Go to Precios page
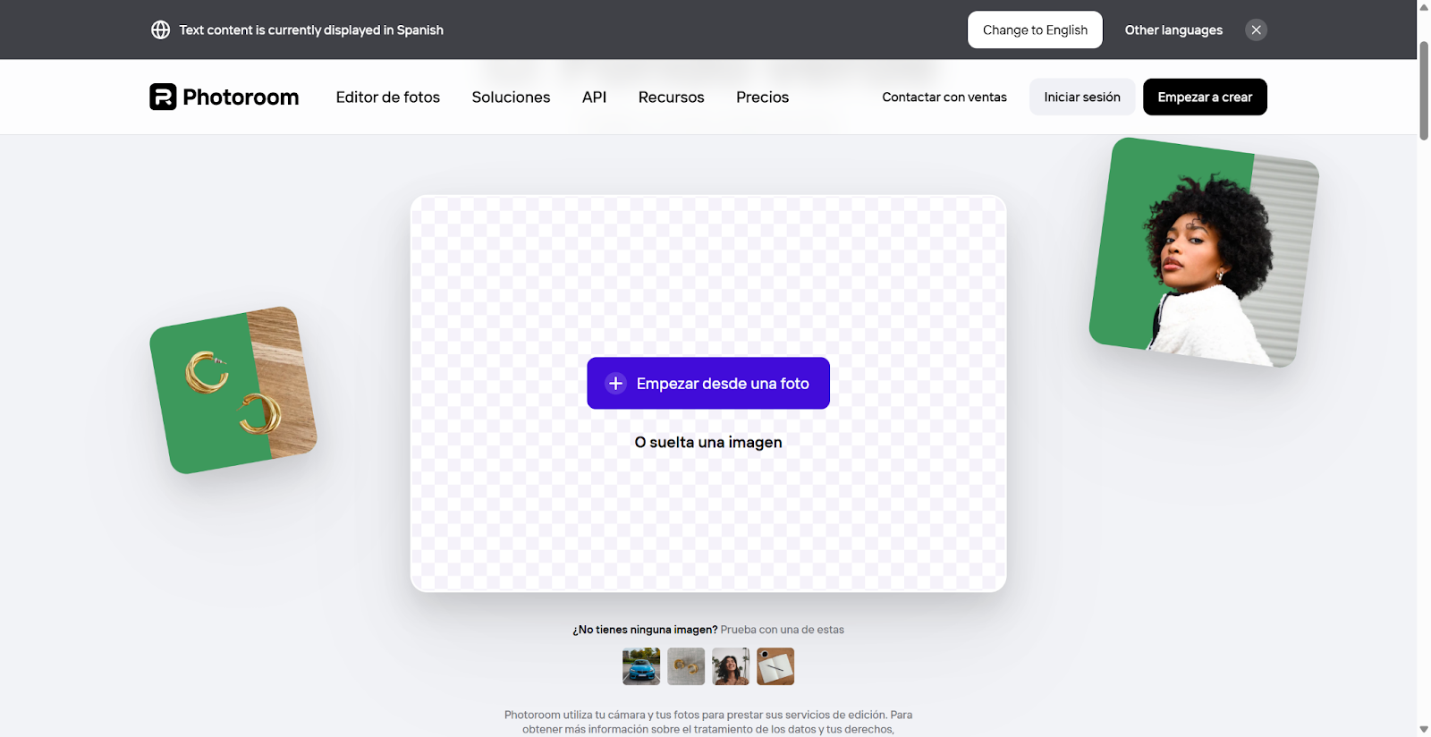Image resolution: width=1431 pixels, height=737 pixels. pos(762,97)
